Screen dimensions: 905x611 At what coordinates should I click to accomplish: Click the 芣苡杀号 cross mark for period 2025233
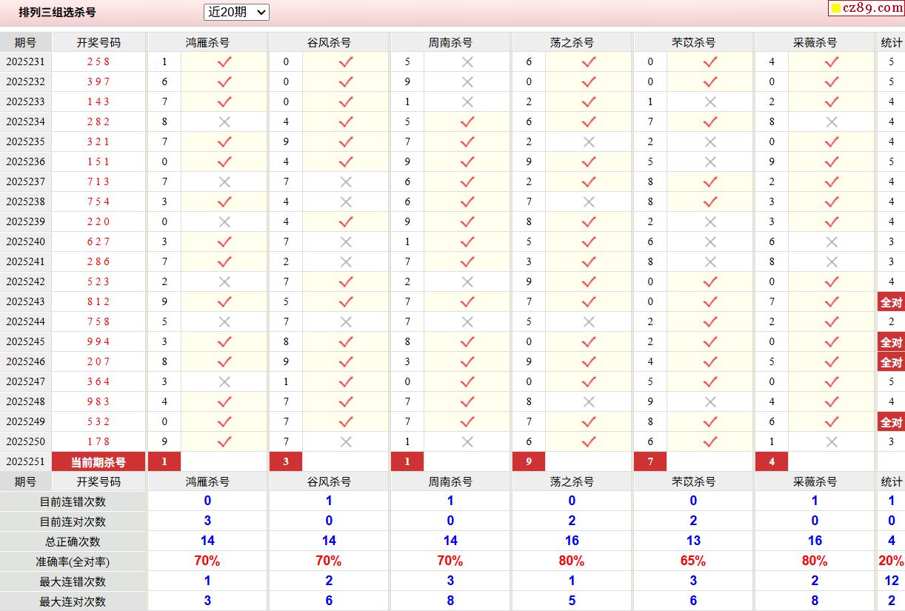click(710, 102)
